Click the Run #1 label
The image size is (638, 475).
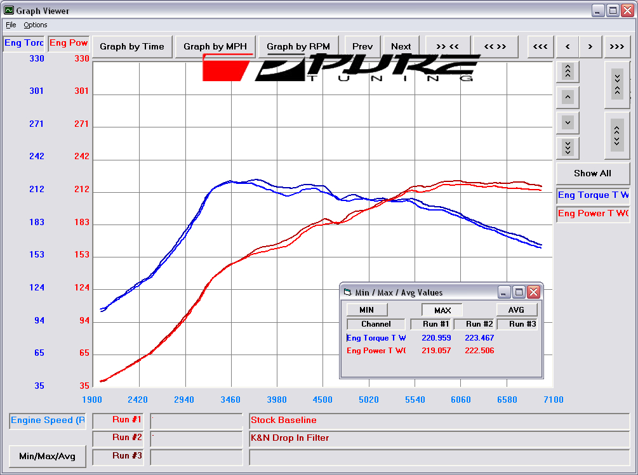pyautogui.click(x=118, y=420)
